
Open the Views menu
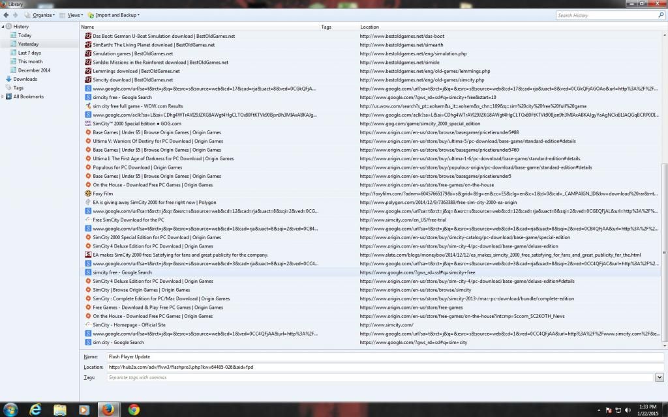(71, 15)
